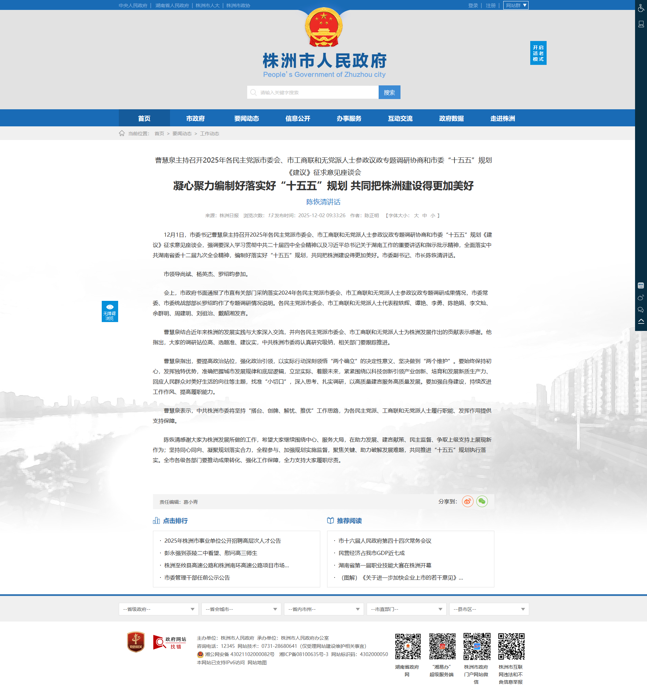Click the wheelchair accessibility icon in sidebar
647x696 pixels.
click(x=641, y=8)
